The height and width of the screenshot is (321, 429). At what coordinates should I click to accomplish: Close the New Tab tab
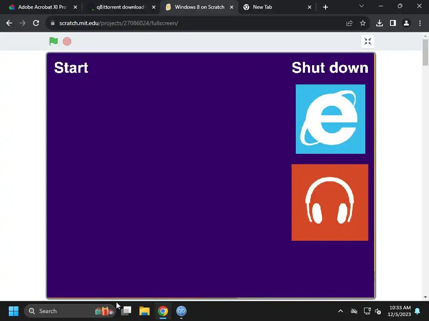(310, 7)
